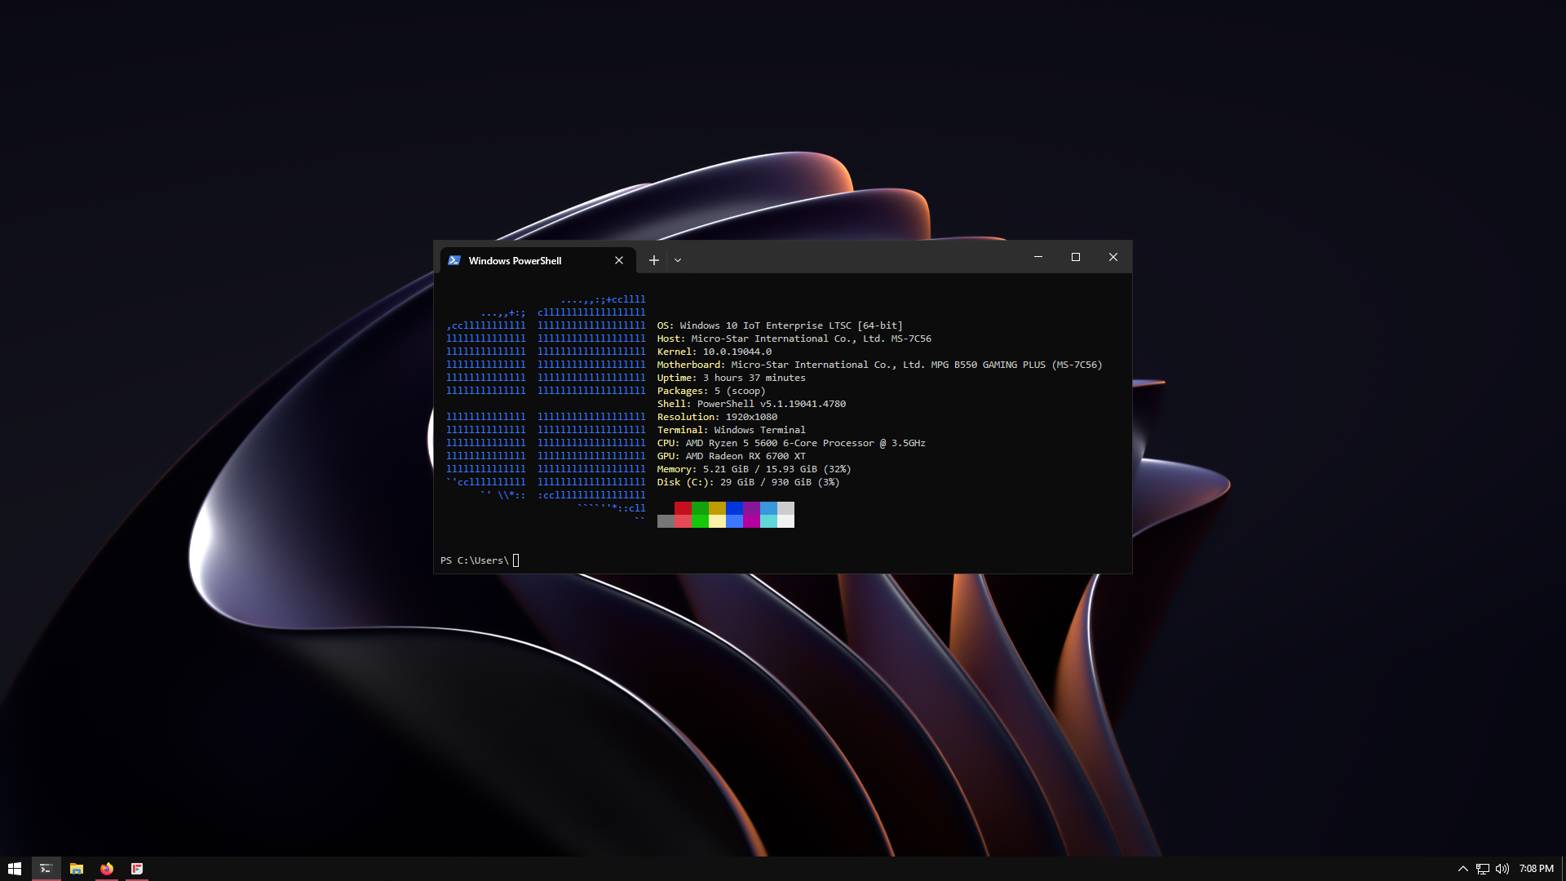Screen dimensions: 1566x881
Task: Minimize the Windows Terminal window
Action: pyautogui.click(x=1038, y=257)
